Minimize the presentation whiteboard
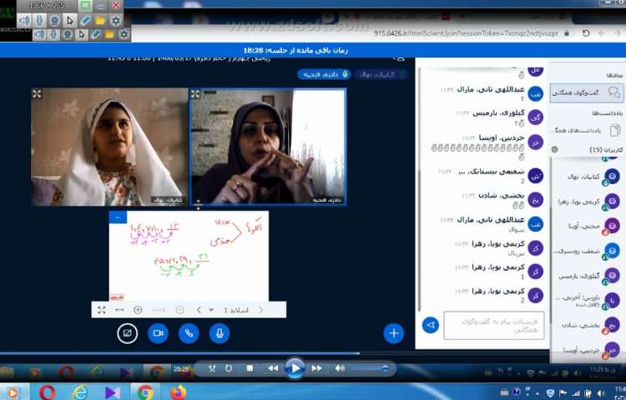The height and width of the screenshot is (400, 626). pyautogui.click(x=118, y=217)
